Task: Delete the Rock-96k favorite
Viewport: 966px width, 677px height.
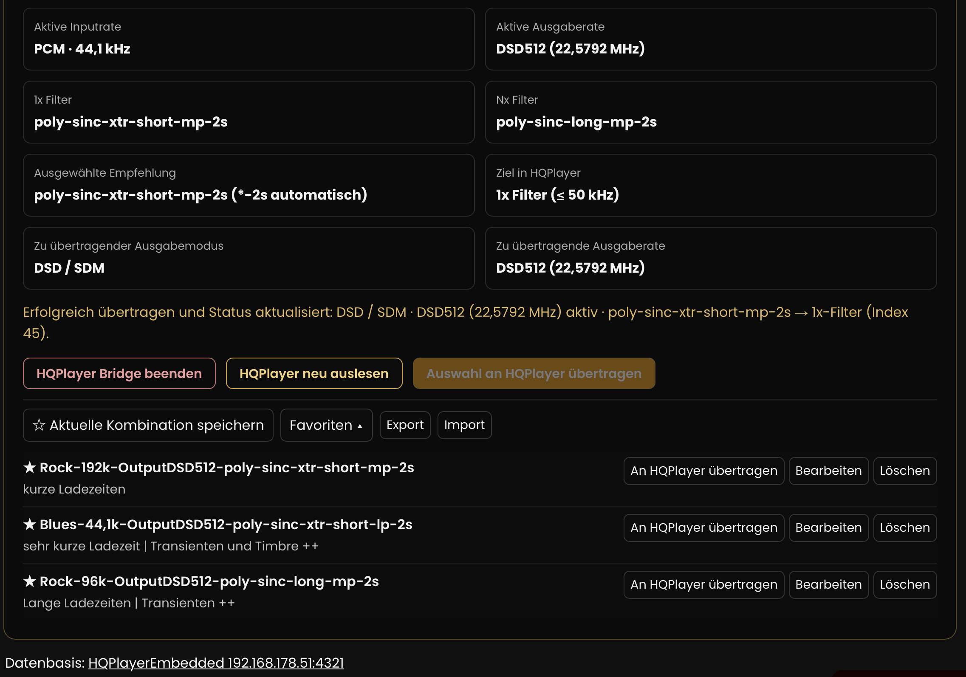Action: click(x=905, y=584)
